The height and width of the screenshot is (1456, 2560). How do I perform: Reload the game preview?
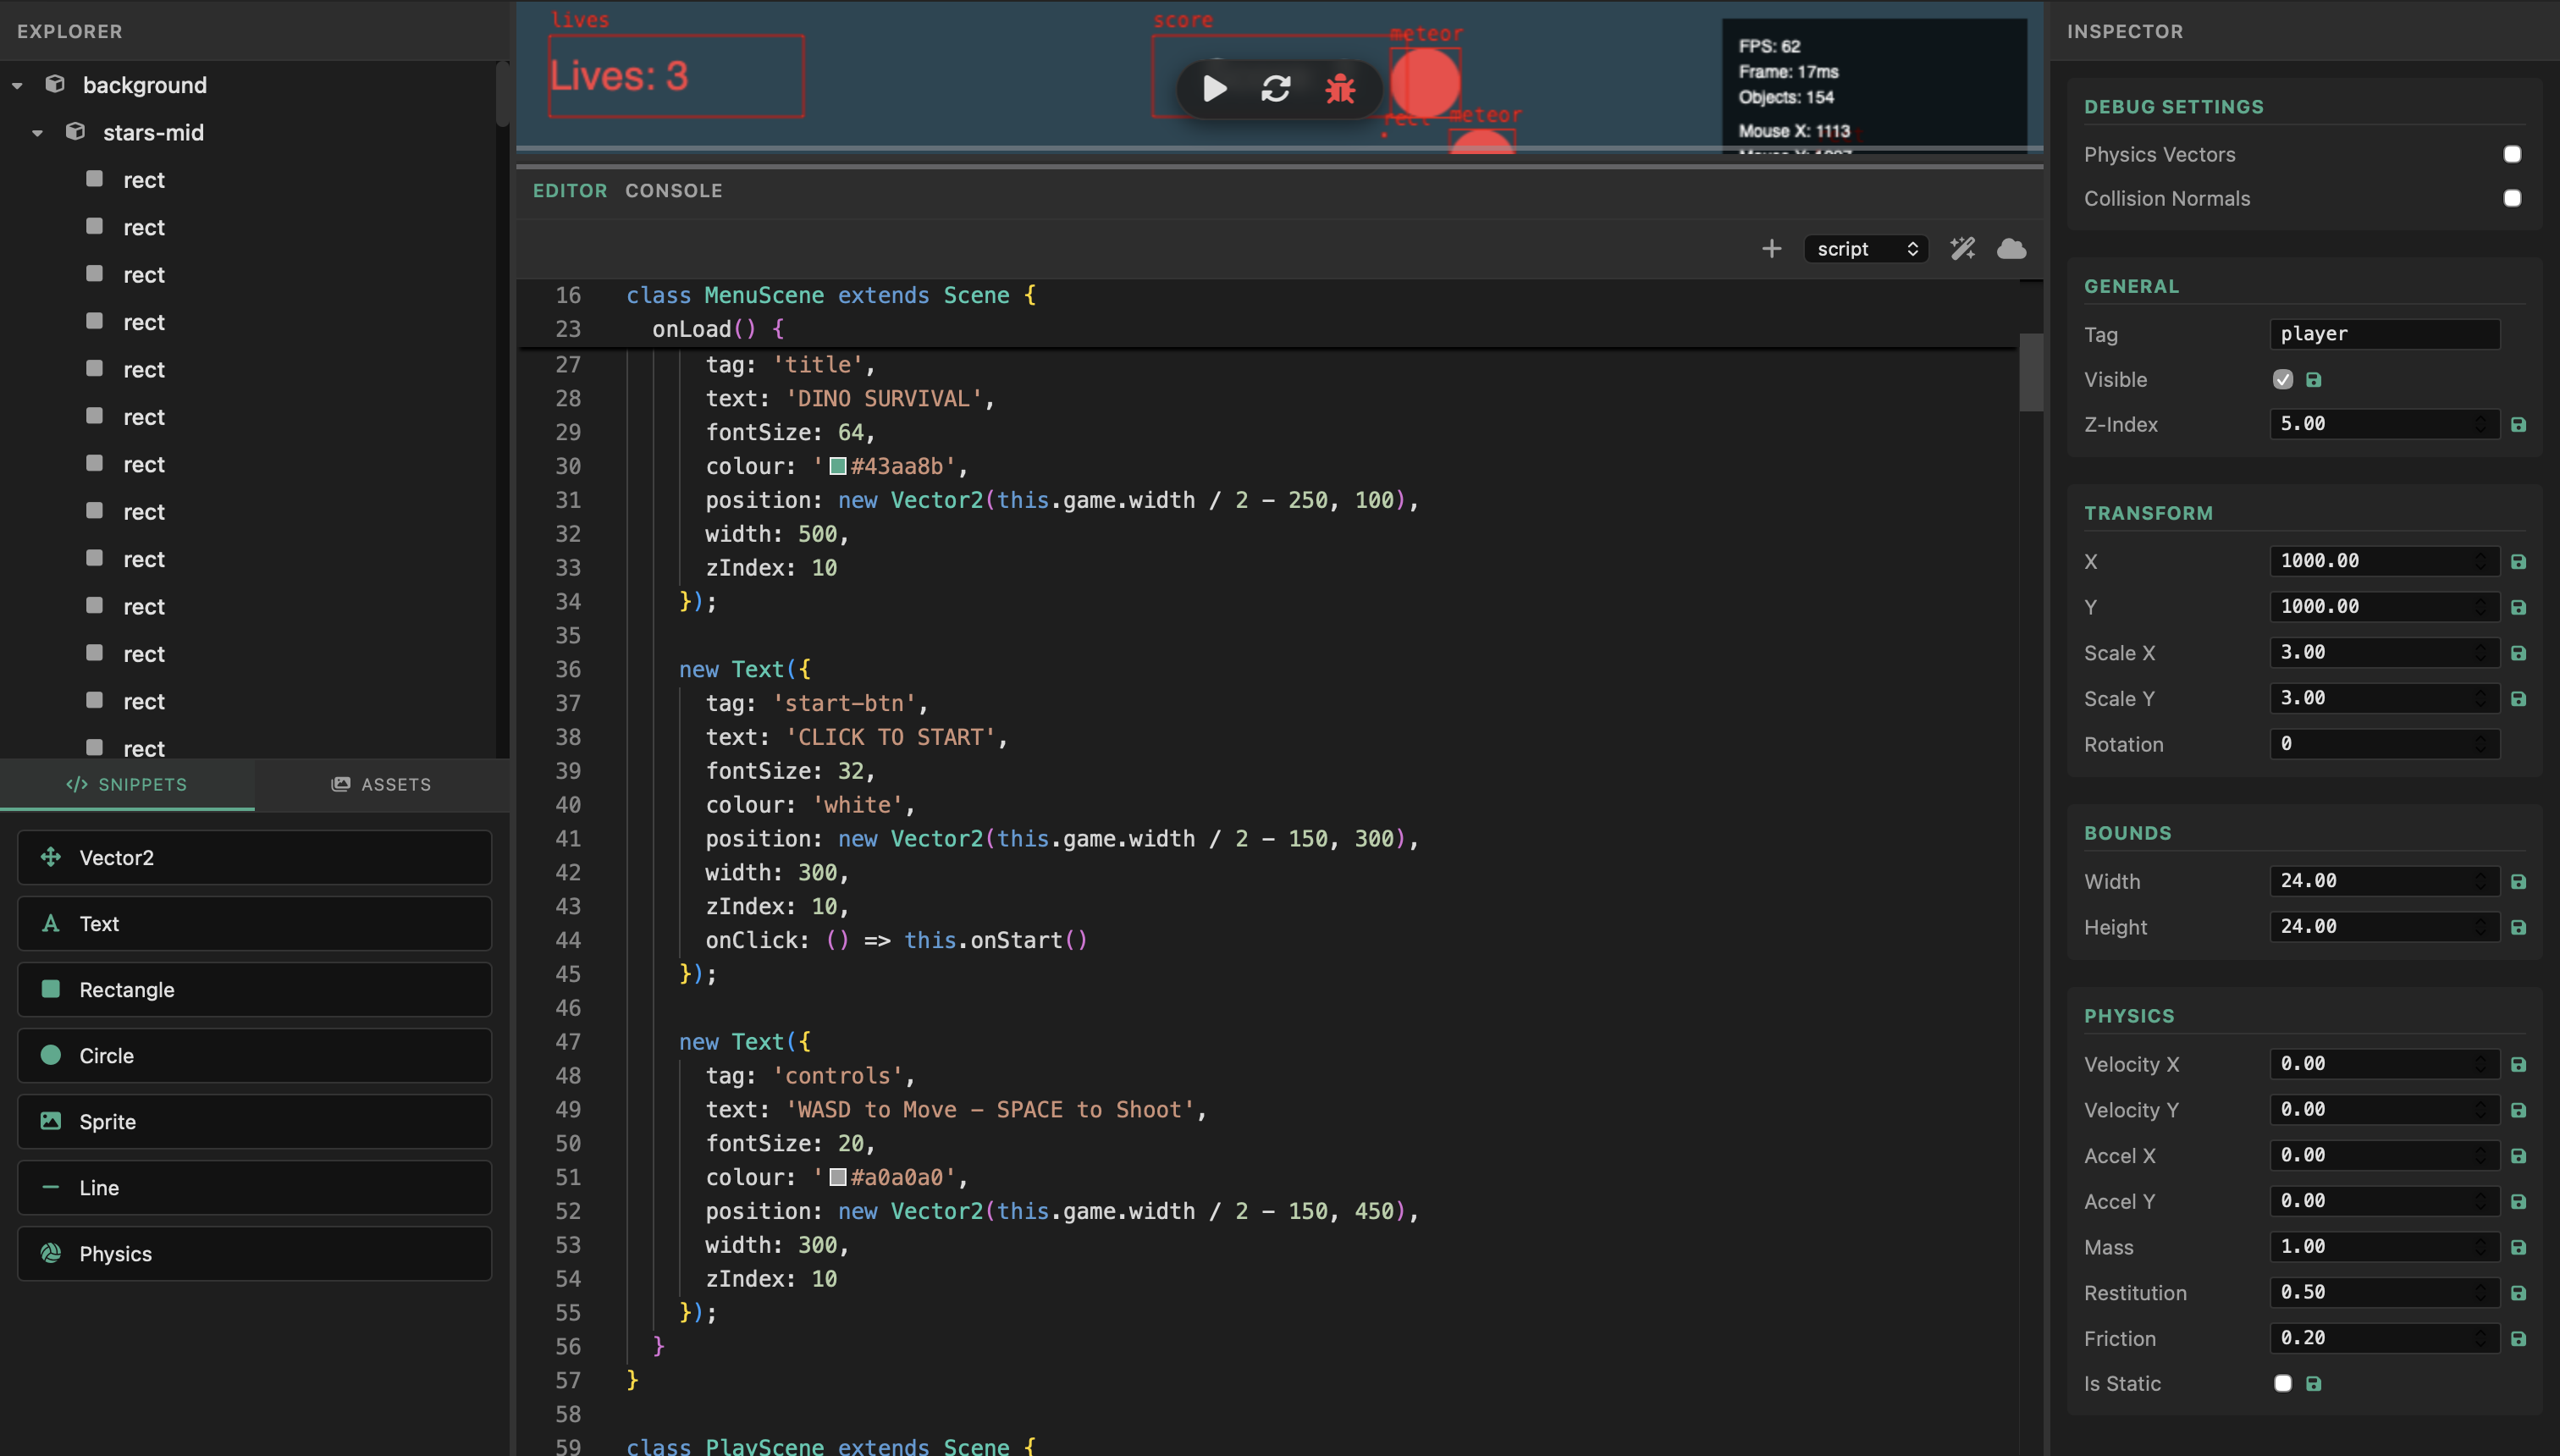click(x=1275, y=89)
